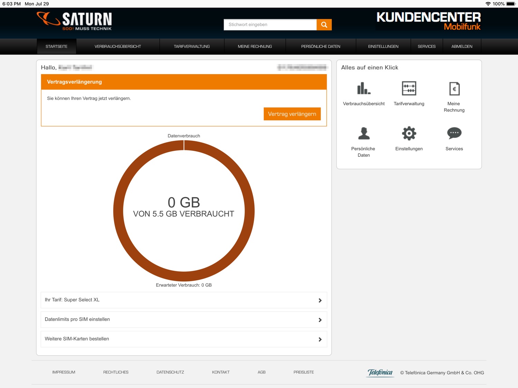Tap the Wi-Fi status icon
The image size is (518, 388).
click(x=488, y=4)
